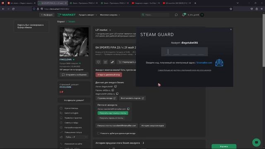Image resolution: width=265 pixels, height=149 pixels.
Task: Open seller clown avatar image
Action: click(74, 42)
